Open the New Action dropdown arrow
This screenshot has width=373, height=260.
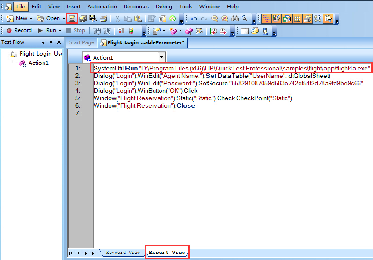(180, 31)
